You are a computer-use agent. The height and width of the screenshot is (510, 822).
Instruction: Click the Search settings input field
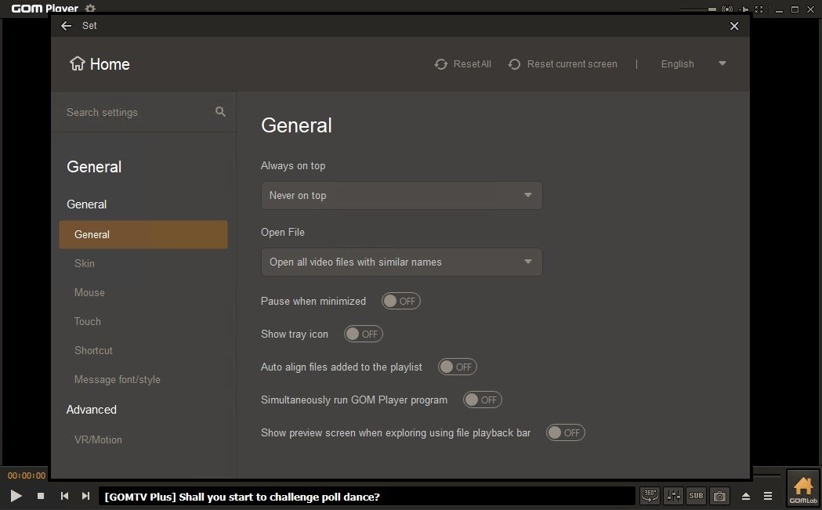point(133,112)
